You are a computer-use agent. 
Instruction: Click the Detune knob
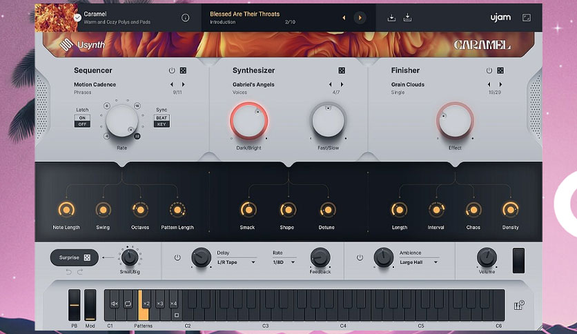pos(328,210)
